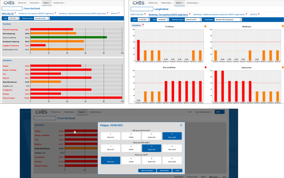This screenshot has height=178, width=284.
Task: Select Monitoring Core questions tab in Longitudinal panel
Action: tap(168, 14)
